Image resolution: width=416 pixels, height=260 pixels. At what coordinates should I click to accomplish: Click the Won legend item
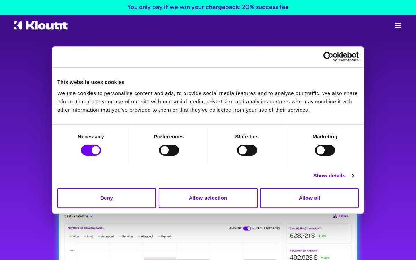tap(74, 236)
